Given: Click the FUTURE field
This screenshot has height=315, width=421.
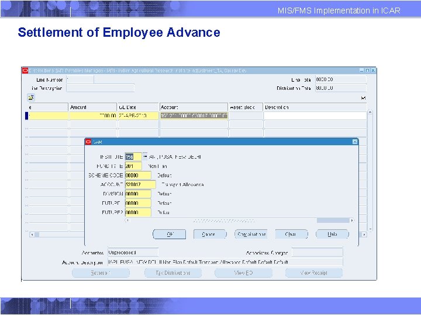Looking at the screenshot, I should tap(138, 203).
